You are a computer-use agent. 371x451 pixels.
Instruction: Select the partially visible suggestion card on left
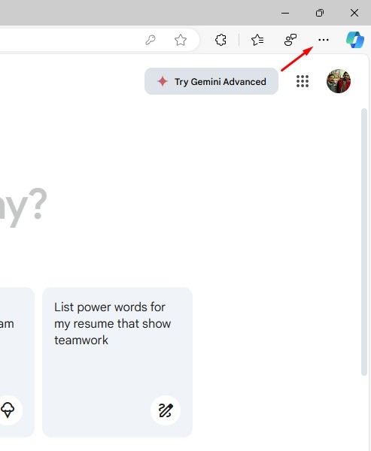(17, 362)
